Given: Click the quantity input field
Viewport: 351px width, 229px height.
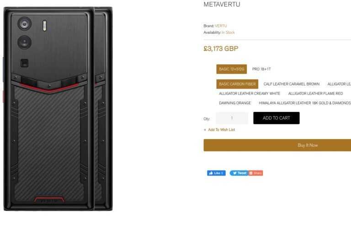Looking at the screenshot, I should point(232,118).
